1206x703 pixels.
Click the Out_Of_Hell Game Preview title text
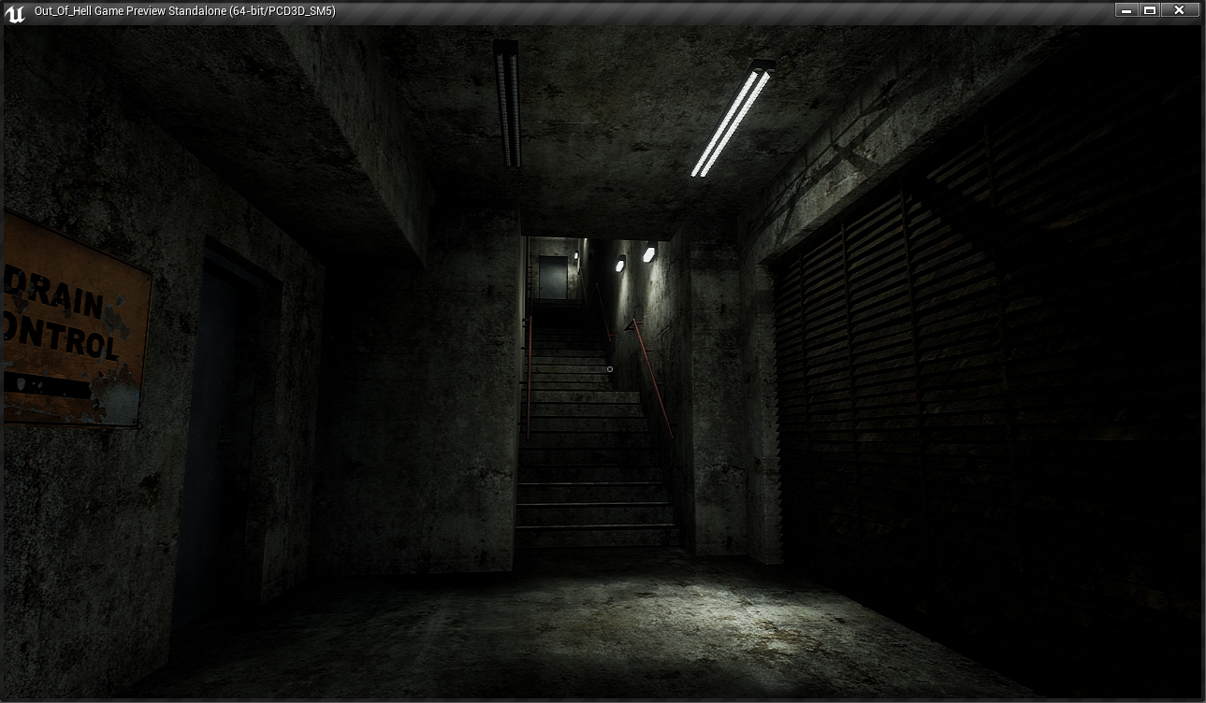click(184, 11)
